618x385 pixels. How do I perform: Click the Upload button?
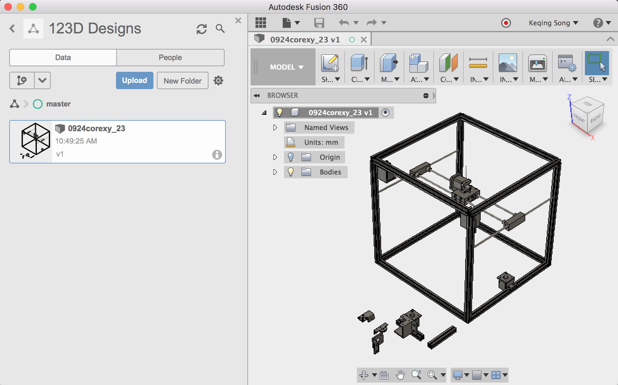[134, 80]
